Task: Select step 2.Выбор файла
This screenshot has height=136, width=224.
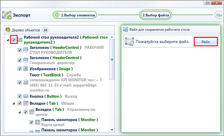Action: (155, 15)
